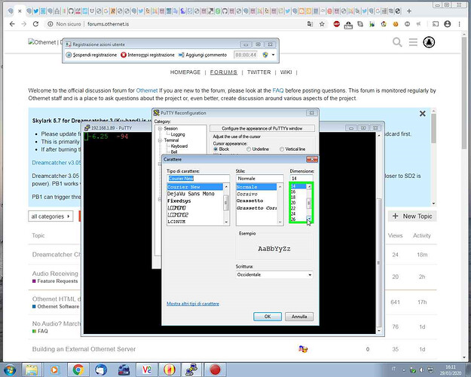This screenshot has height=377, width=471.
Task: Open the VNC viewer taskbar icon
Action: tap(147, 369)
